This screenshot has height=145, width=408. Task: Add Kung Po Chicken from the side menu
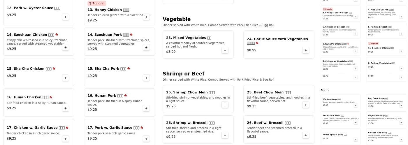(x=356, y=51)
